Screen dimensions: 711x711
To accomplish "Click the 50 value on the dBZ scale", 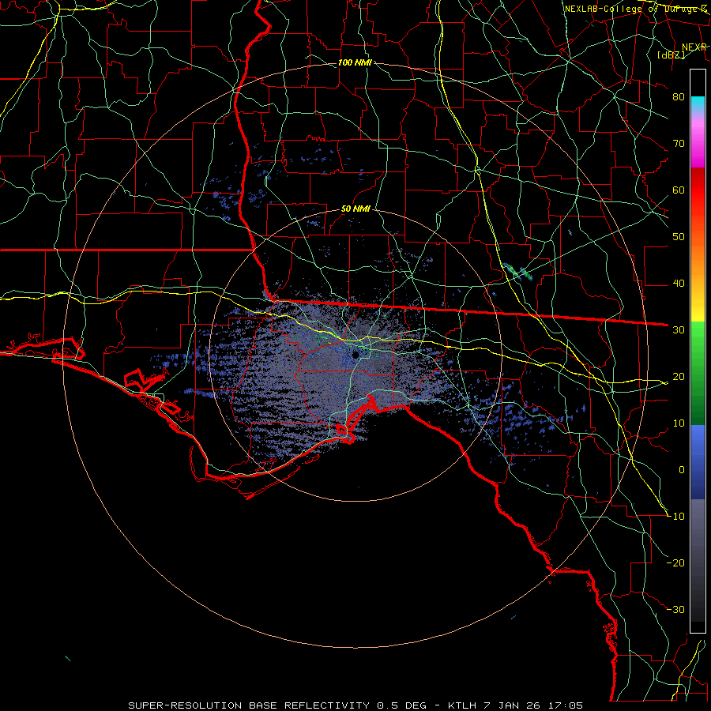I will pos(679,237).
